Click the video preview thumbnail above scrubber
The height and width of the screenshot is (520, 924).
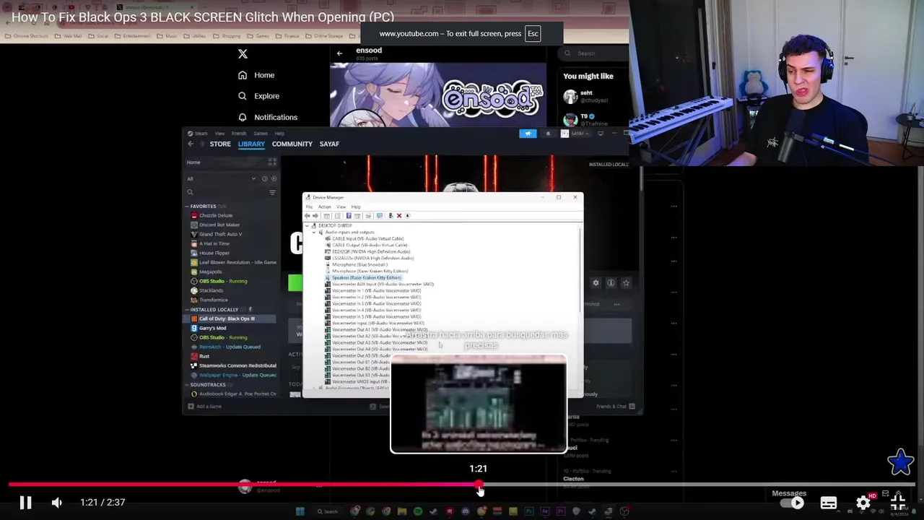[x=479, y=404]
